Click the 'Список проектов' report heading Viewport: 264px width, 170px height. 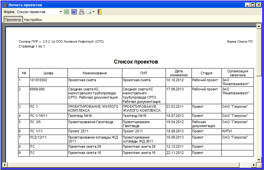(x=136, y=62)
